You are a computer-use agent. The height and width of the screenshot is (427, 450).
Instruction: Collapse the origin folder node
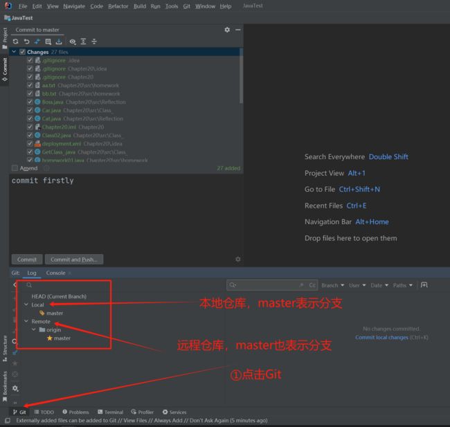click(x=34, y=329)
